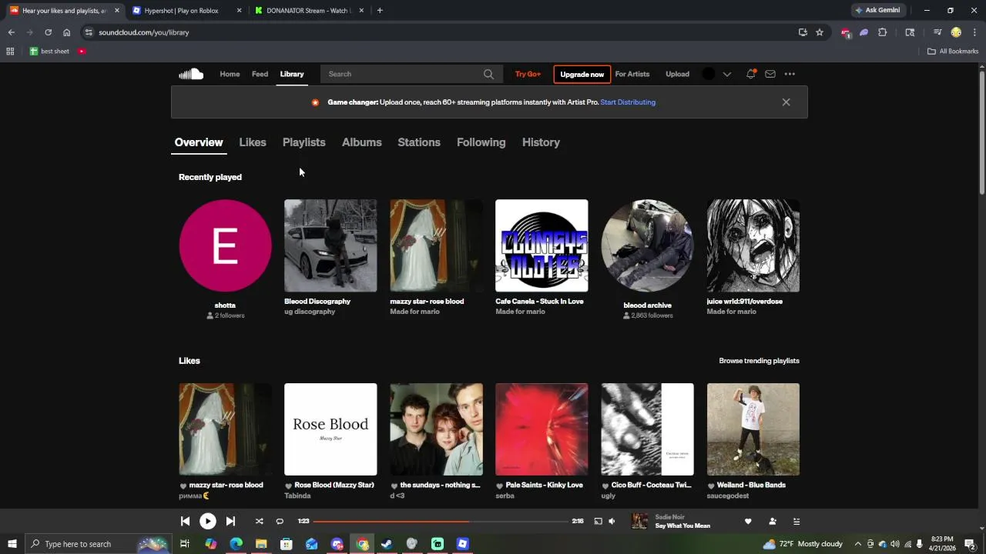Open the best sheet bookmark
This screenshot has height=554, width=986.
click(49, 52)
